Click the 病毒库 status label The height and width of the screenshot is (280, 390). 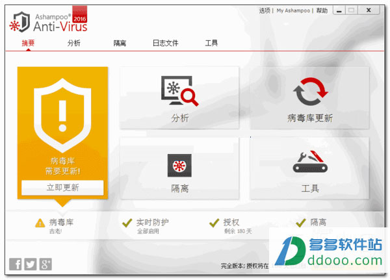tap(61, 222)
